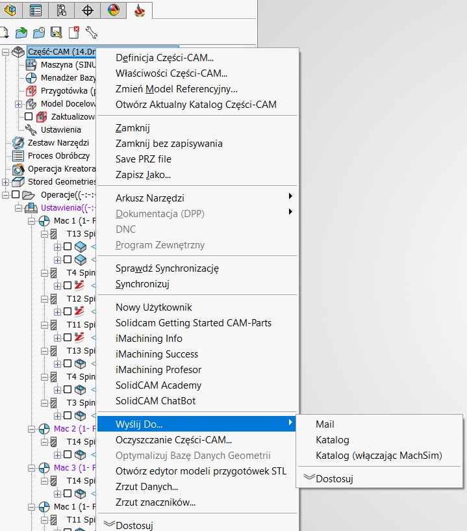Click the Stored Geometries box icon

click(x=18, y=182)
